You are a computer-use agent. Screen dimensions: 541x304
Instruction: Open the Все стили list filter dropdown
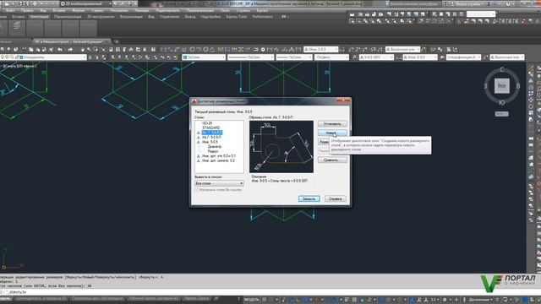coord(219,183)
